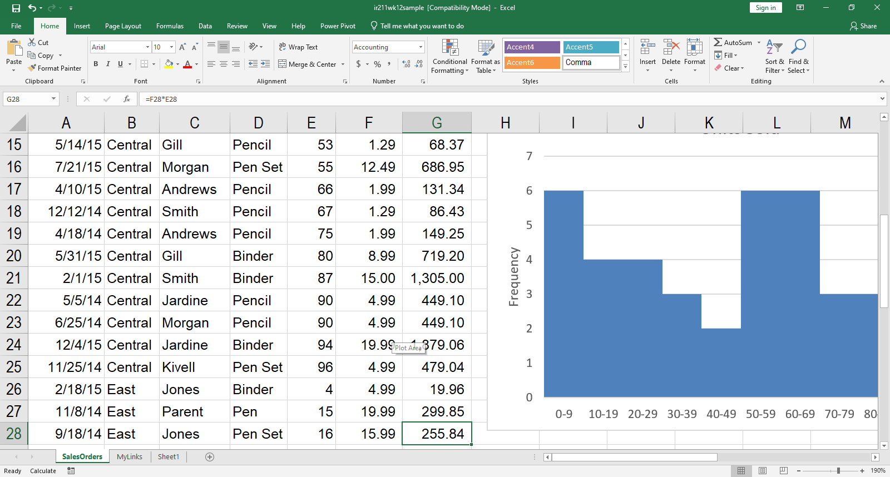Open Sort & Filter tool
The width and height of the screenshot is (890, 477).
pos(774,57)
